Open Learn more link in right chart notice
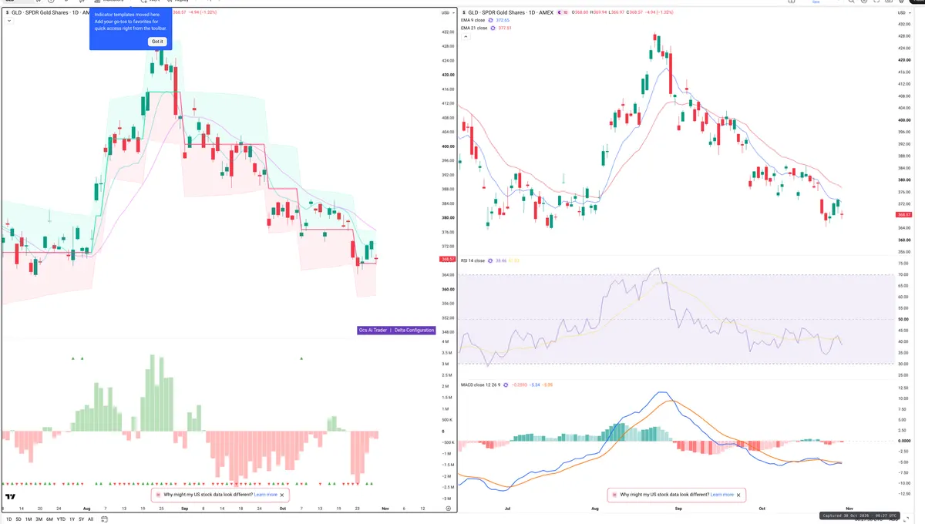The image size is (925, 524). coord(722,495)
